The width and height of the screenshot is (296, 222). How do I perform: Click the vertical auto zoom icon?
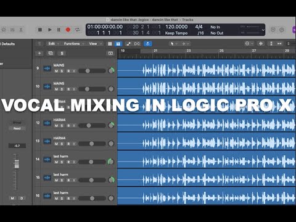pos(271,44)
